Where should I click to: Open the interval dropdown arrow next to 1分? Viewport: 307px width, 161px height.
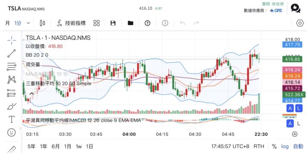29,23
